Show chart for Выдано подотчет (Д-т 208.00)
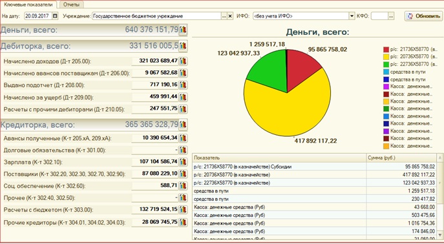Viewport: 444px width, 244px height. click(183, 85)
